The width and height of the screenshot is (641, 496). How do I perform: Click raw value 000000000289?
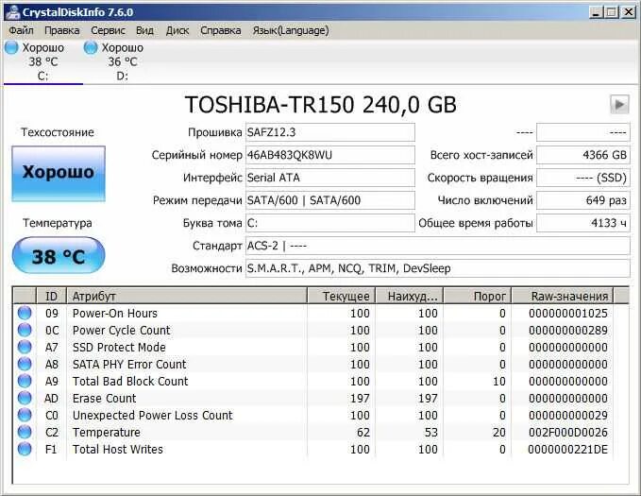(567, 331)
